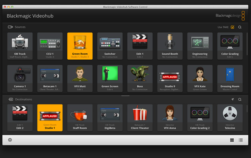The image size is (251, 158).
Task: Switch to list view layout
Action: [x=240, y=140]
